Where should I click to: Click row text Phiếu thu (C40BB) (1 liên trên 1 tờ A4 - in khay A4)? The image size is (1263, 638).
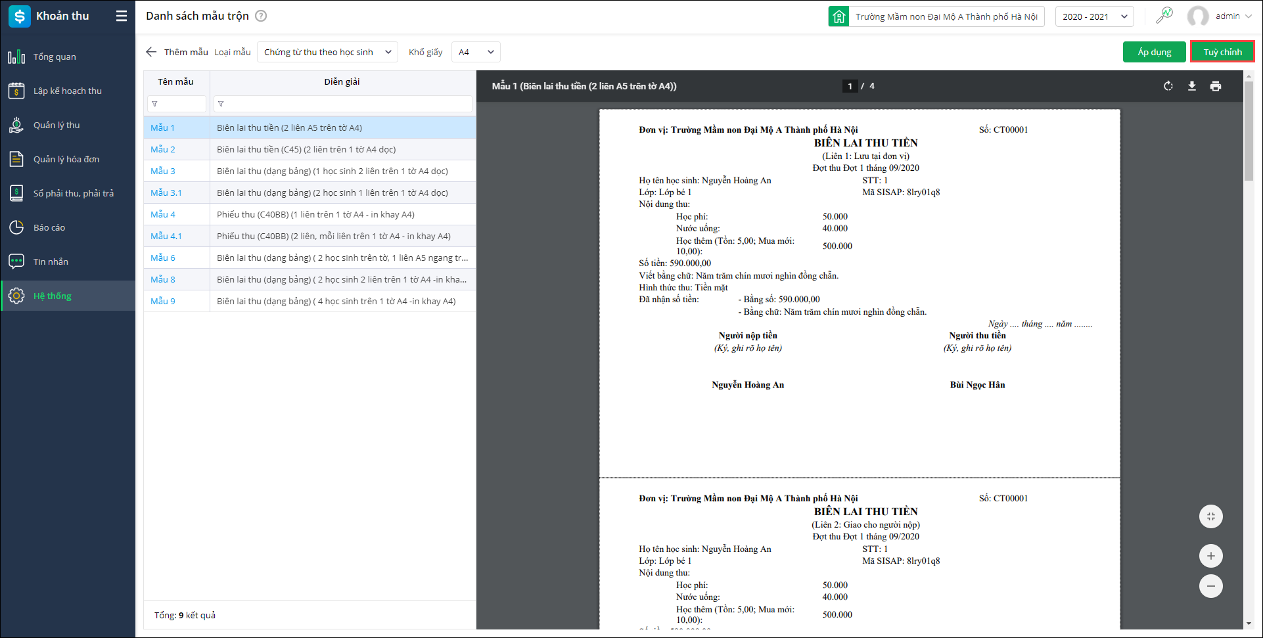[x=315, y=214]
